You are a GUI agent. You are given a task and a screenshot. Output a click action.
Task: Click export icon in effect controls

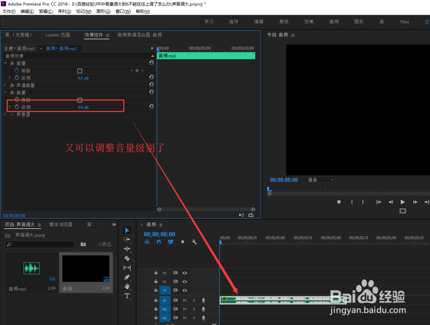pos(251,215)
